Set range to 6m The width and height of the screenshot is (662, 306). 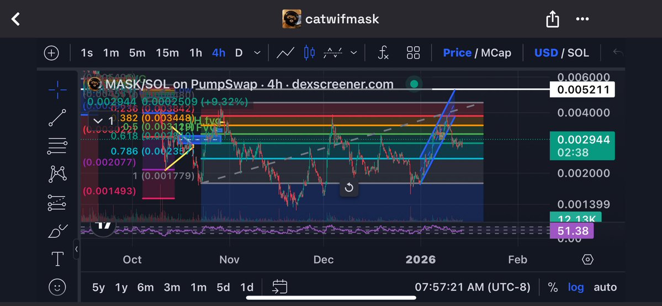click(145, 288)
